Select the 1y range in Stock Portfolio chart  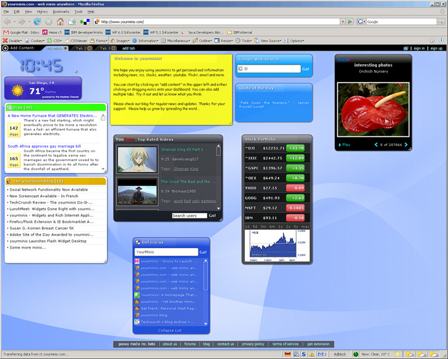click(280, 226)
